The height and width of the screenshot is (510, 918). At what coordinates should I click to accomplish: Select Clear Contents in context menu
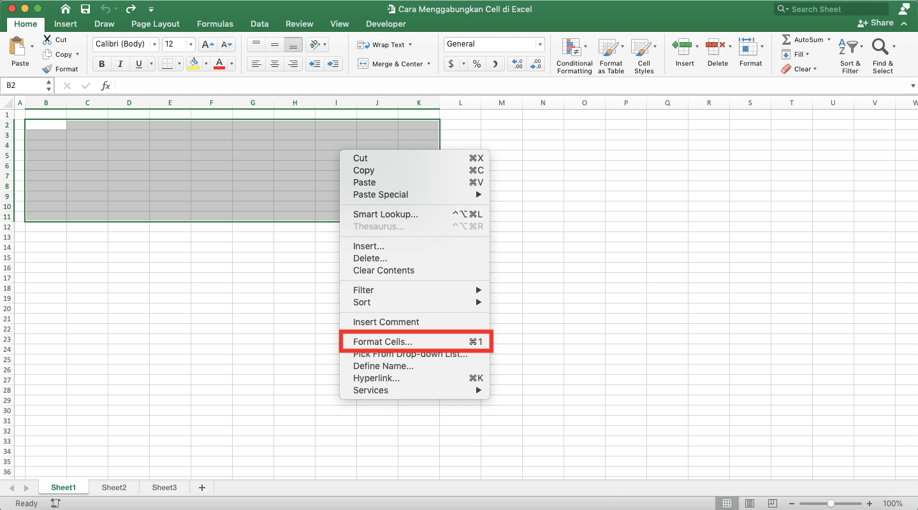[415, 270]
